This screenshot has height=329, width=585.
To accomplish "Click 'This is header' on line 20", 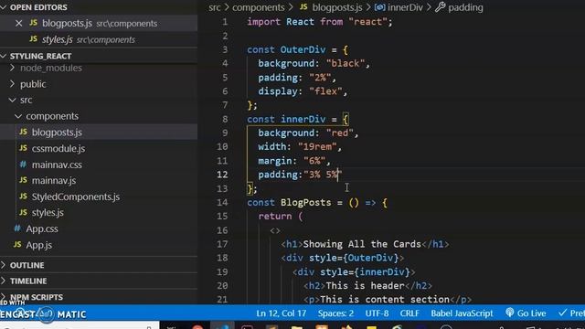I will [x=365, y=286].
